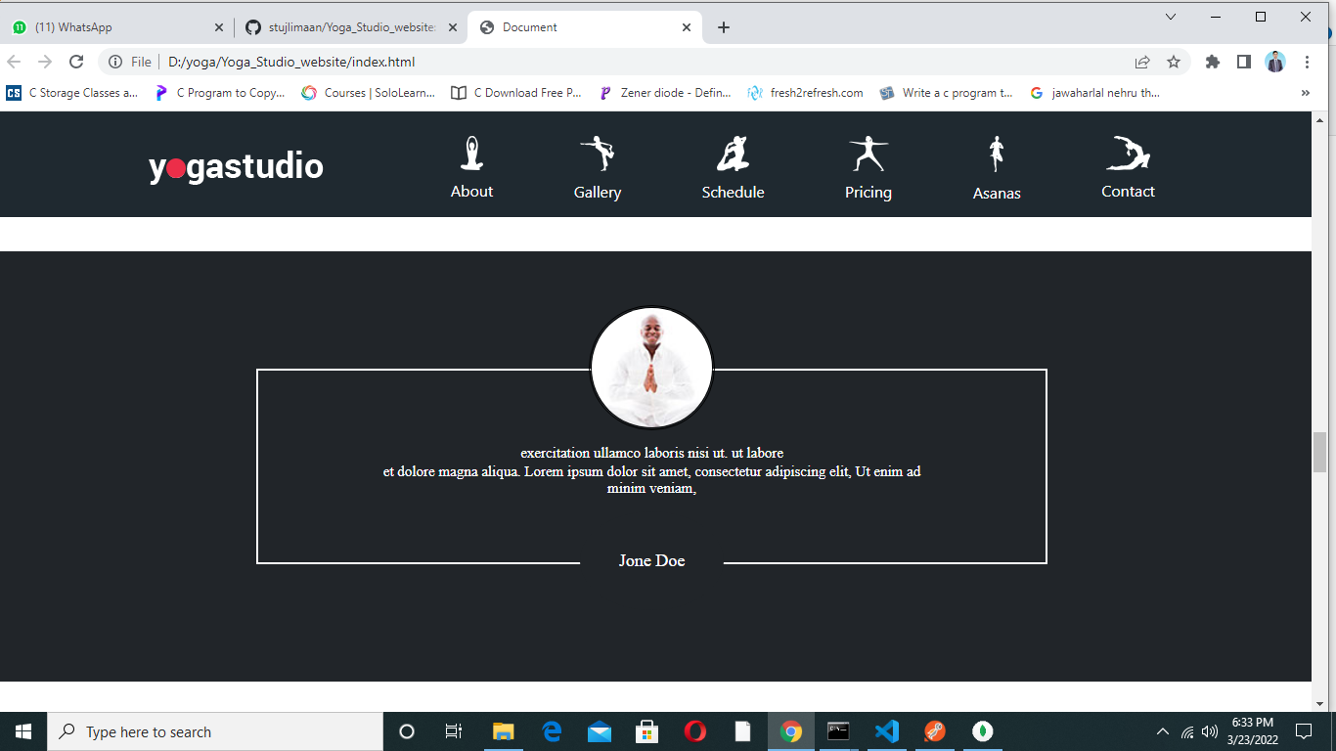Open the Chrome side panel icon
This screenshot has width=1336, height=751.
(1244, 62)
